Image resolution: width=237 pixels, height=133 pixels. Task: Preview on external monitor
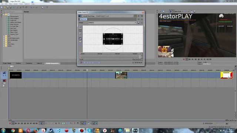coord(163,11)
